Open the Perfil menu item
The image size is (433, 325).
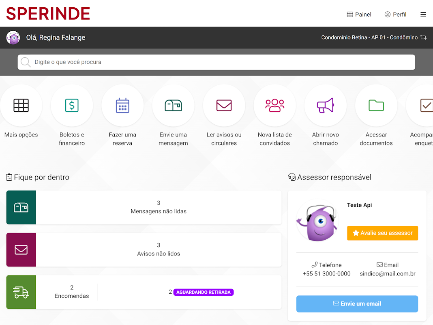(x=395, y=14)
